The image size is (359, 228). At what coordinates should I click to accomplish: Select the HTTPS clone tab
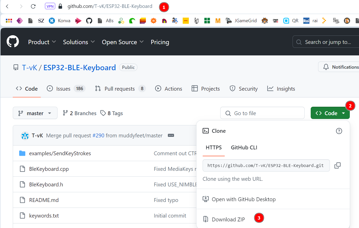point(214,148)
